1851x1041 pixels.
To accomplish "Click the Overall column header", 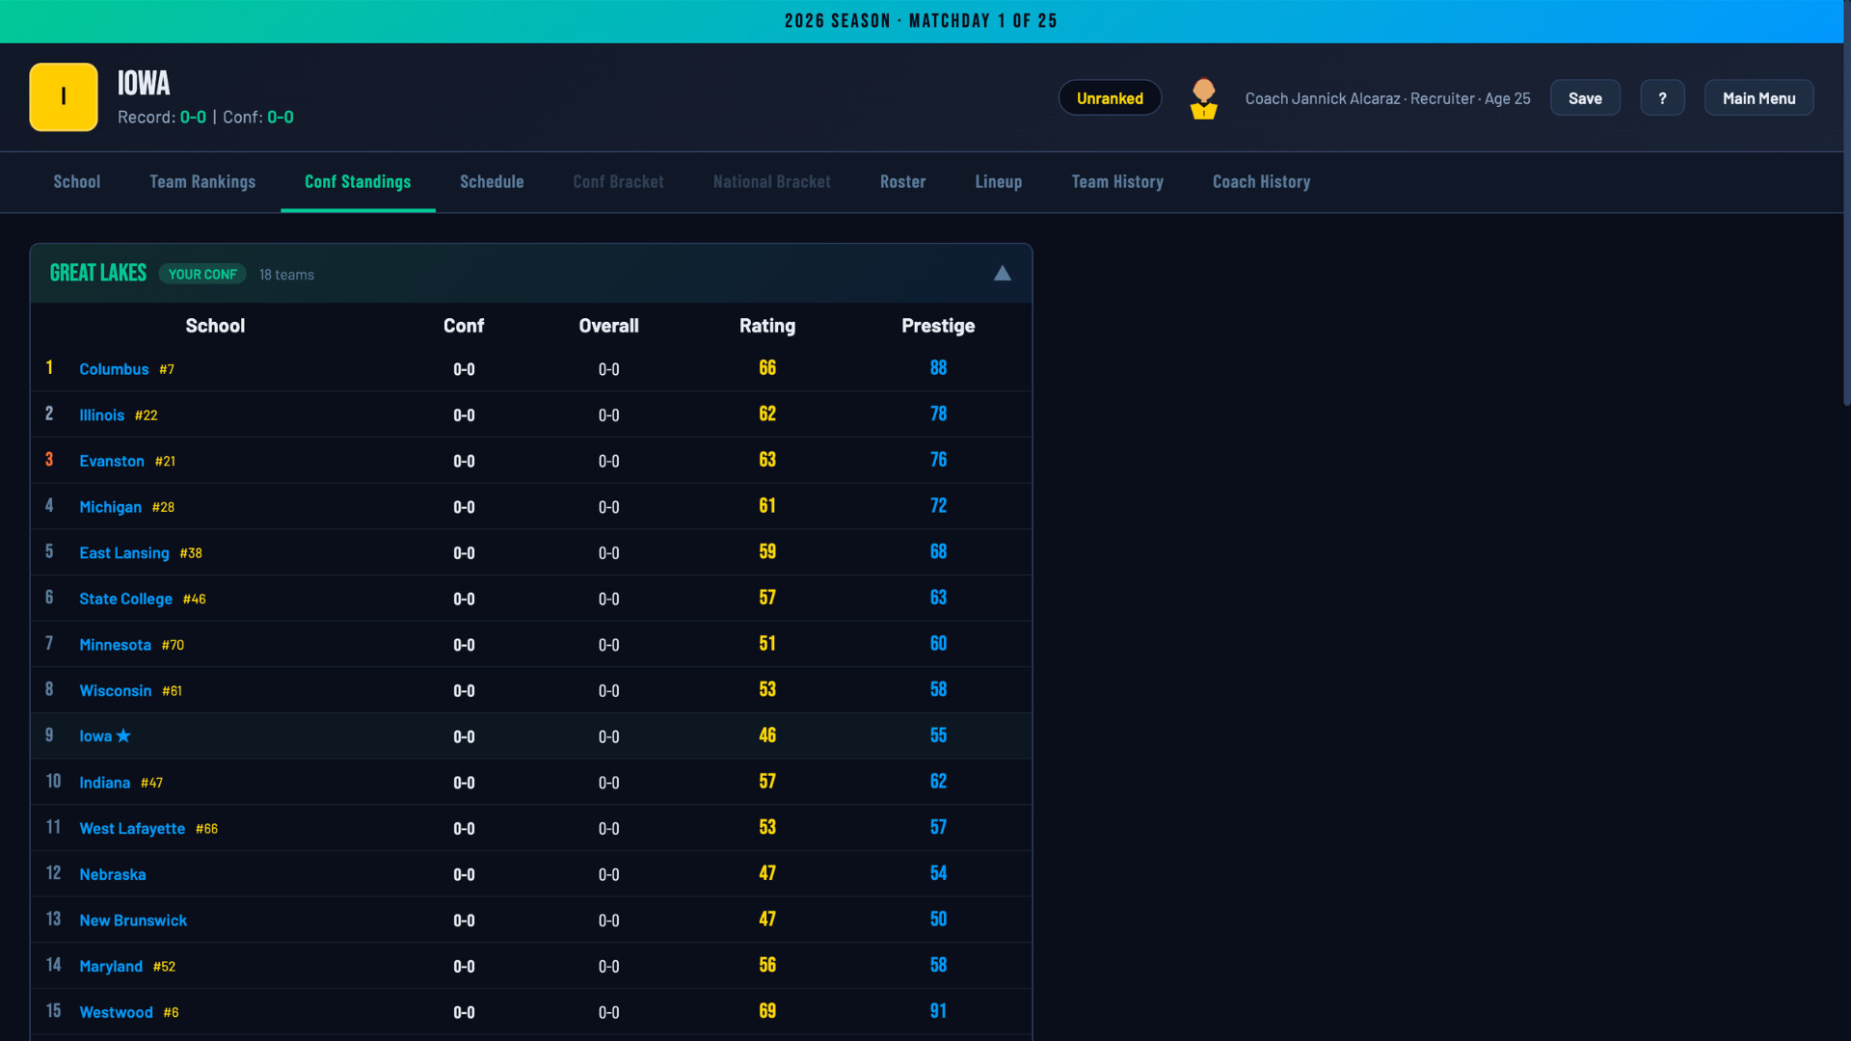I will point(608,326).
